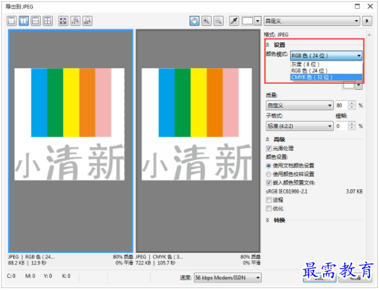
Task: Toggle the 光滑处理 checkbox
Action: 269,148
